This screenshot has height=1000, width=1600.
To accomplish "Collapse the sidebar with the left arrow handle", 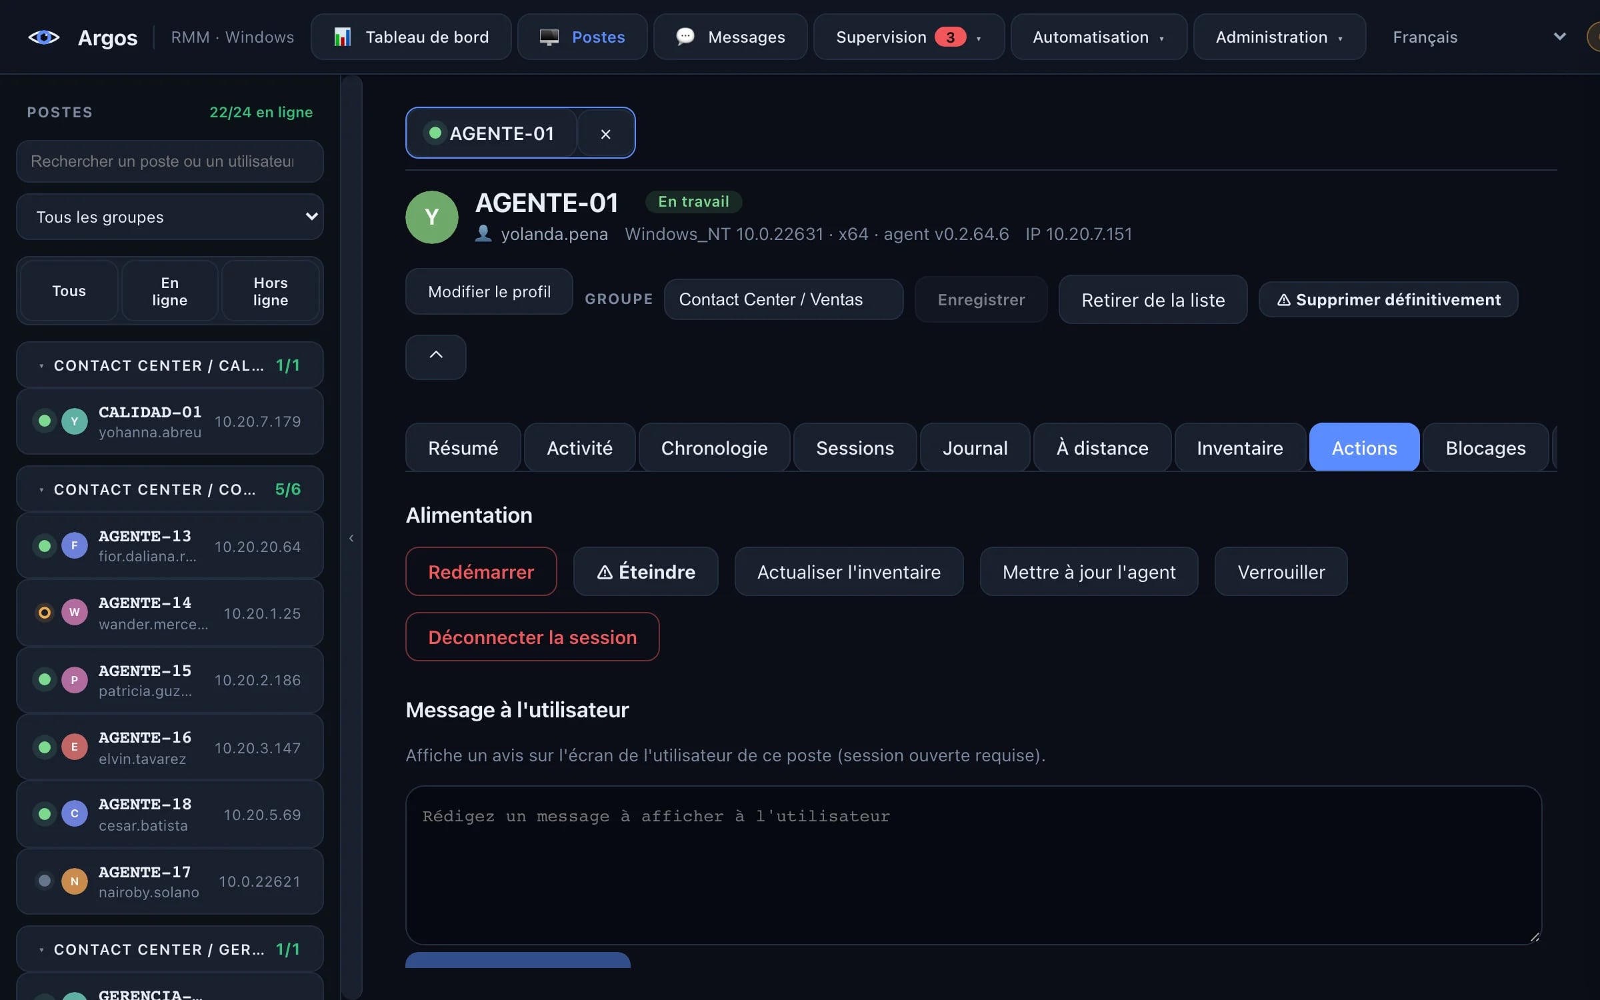I will click(x=351, y=537).
